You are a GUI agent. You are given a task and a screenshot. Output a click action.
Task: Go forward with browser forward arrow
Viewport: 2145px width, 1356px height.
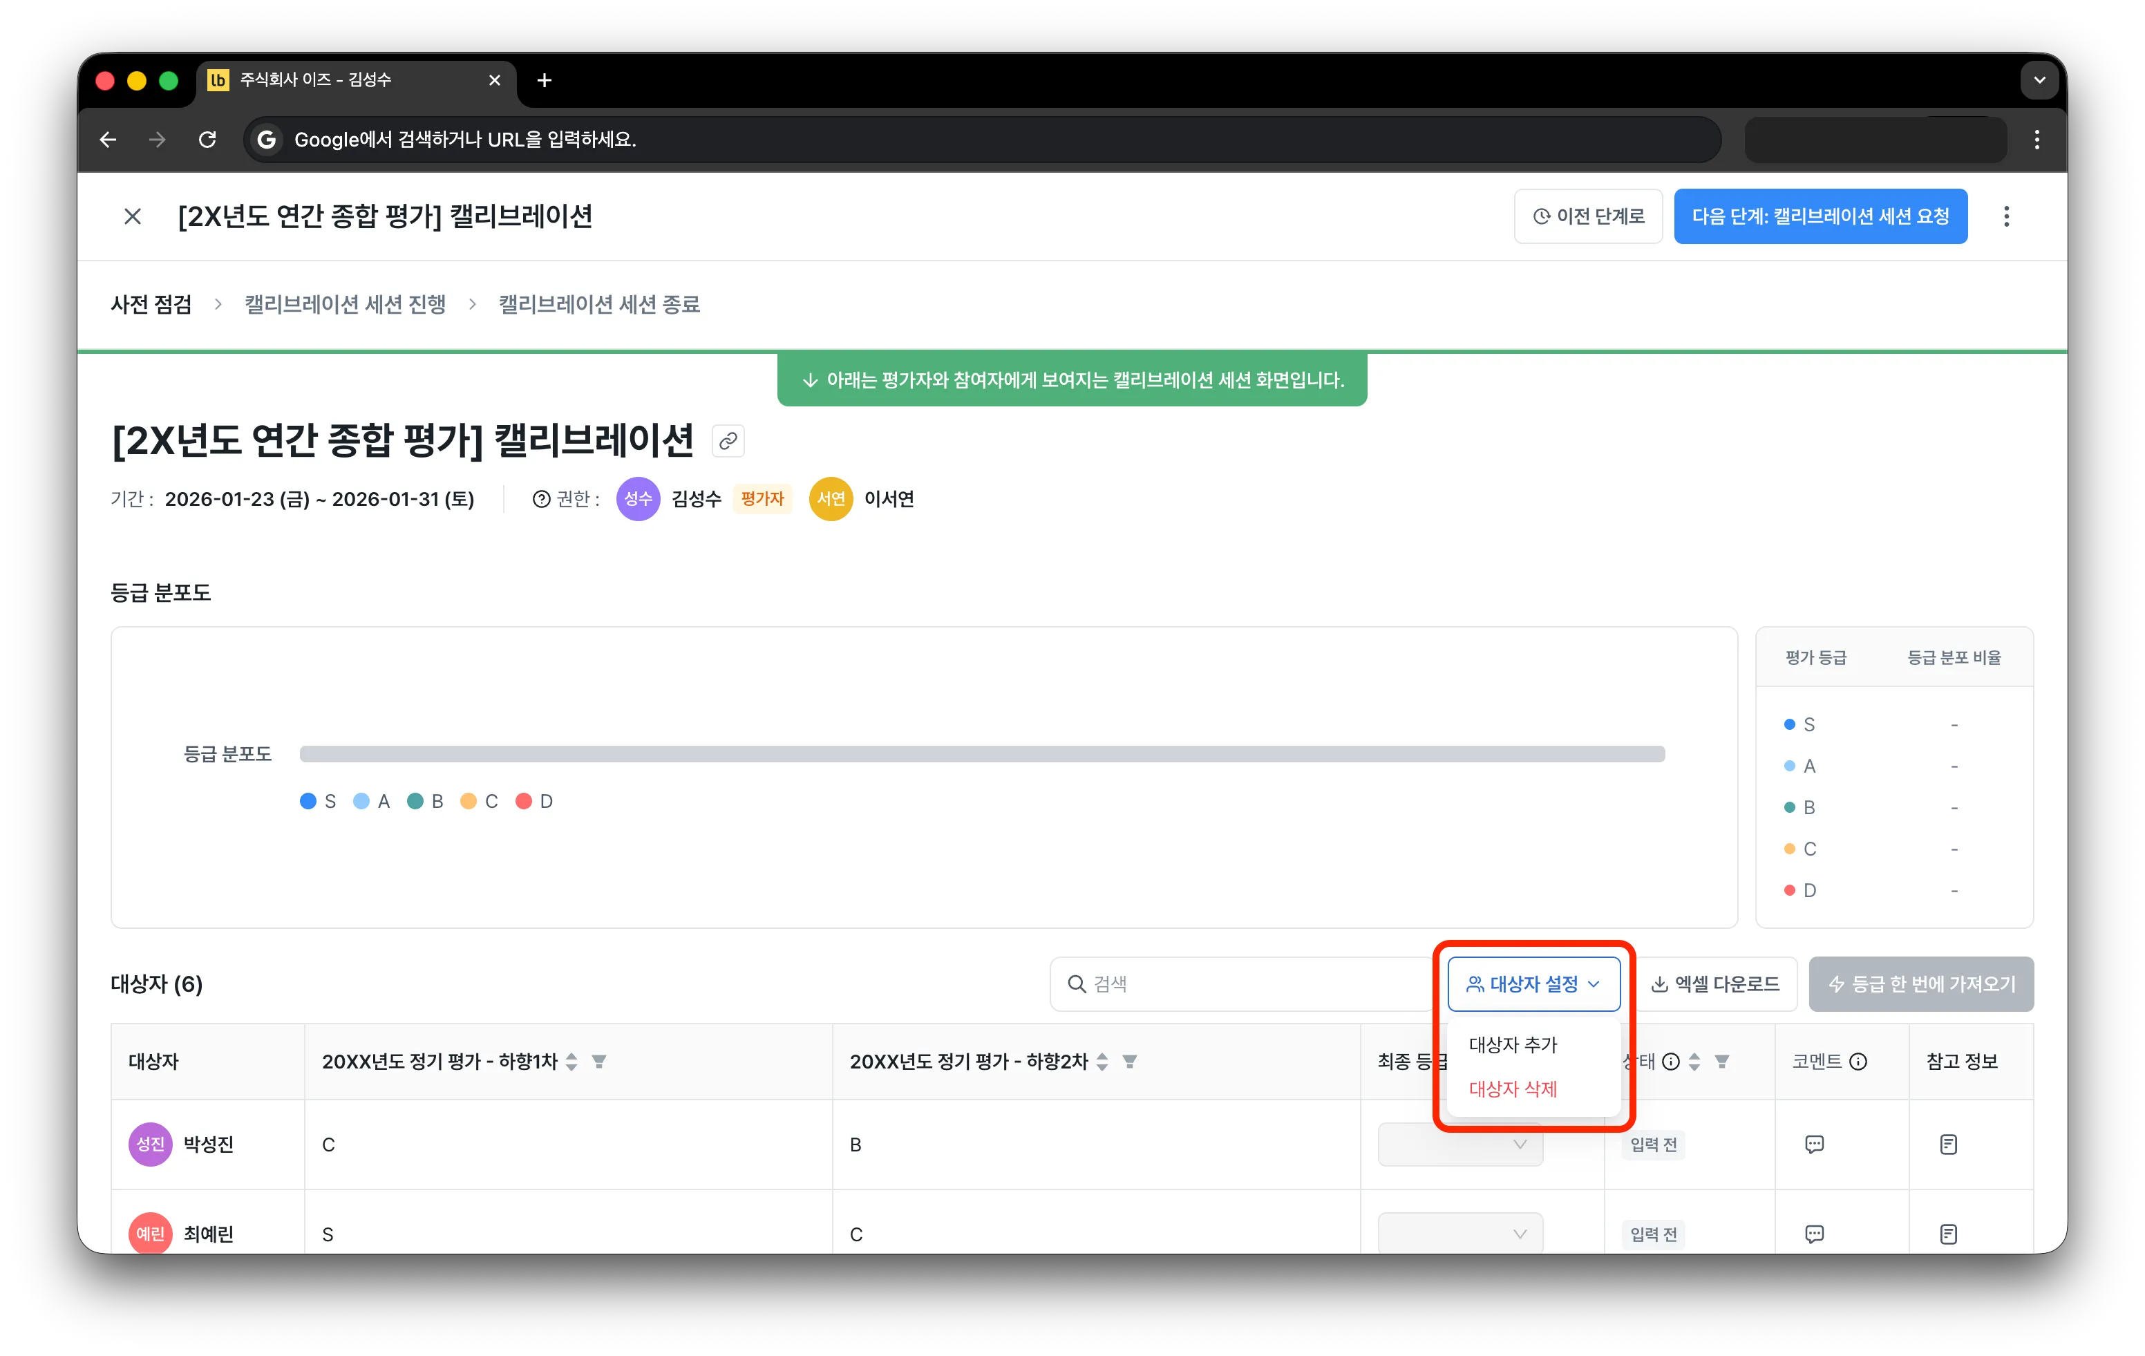pos(157,139)
